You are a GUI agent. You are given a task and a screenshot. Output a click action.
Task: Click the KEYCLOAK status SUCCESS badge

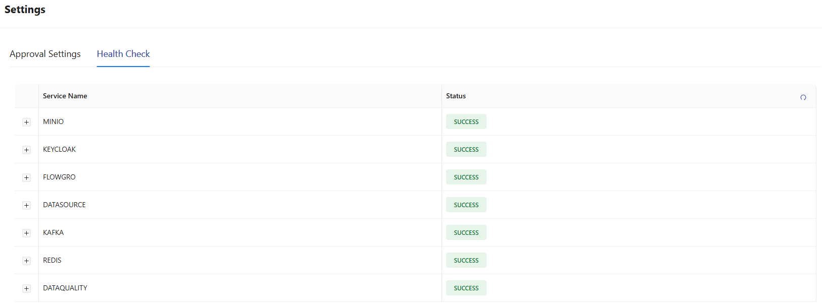coord(466,149)
